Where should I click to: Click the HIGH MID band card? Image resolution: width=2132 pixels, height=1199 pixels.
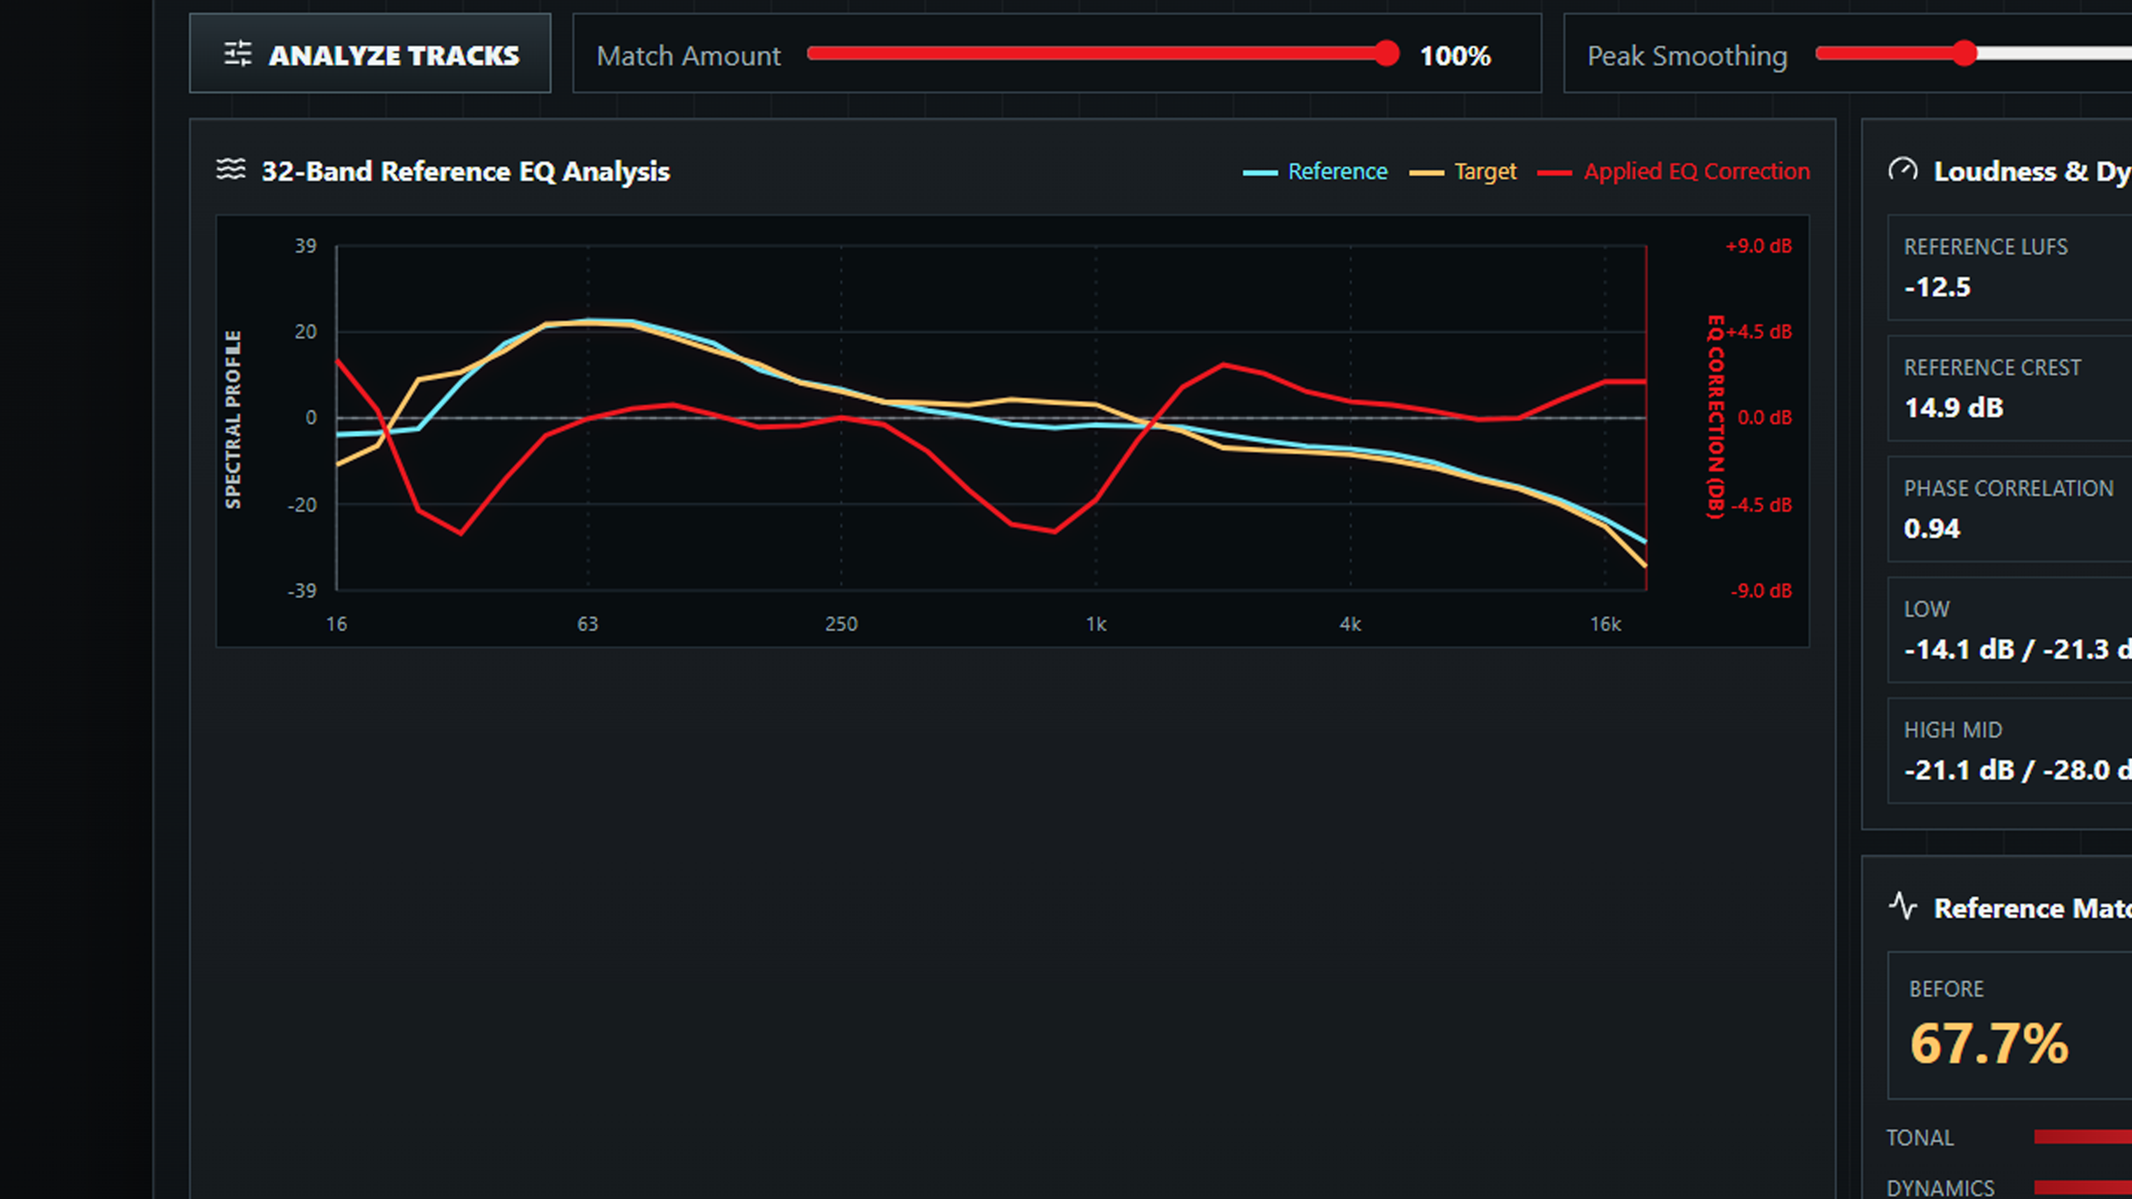pos(2009,750)
